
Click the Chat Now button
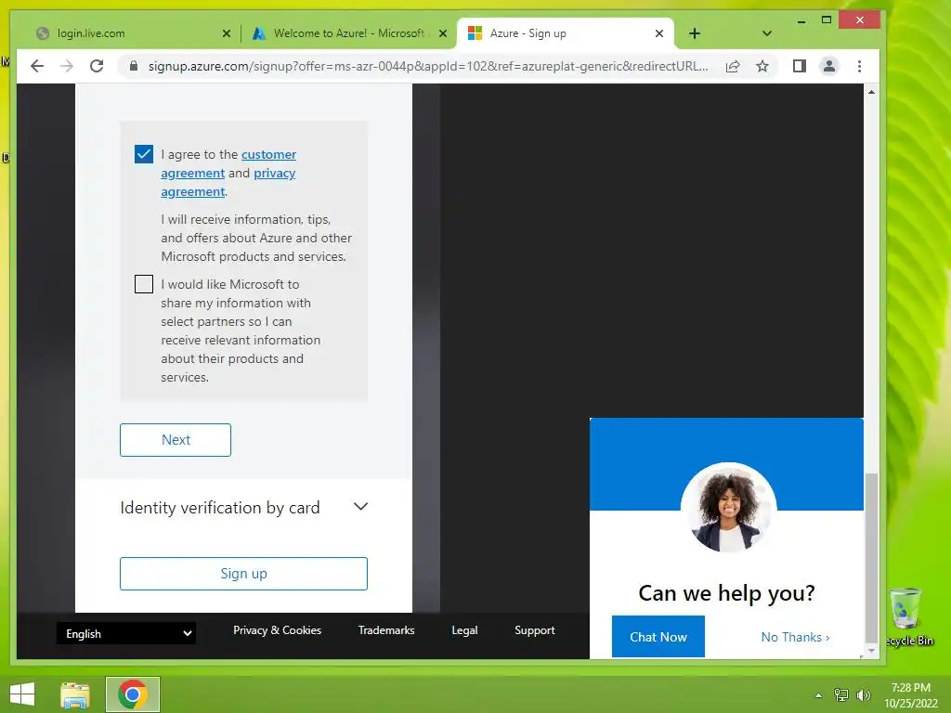click(658, 637)
